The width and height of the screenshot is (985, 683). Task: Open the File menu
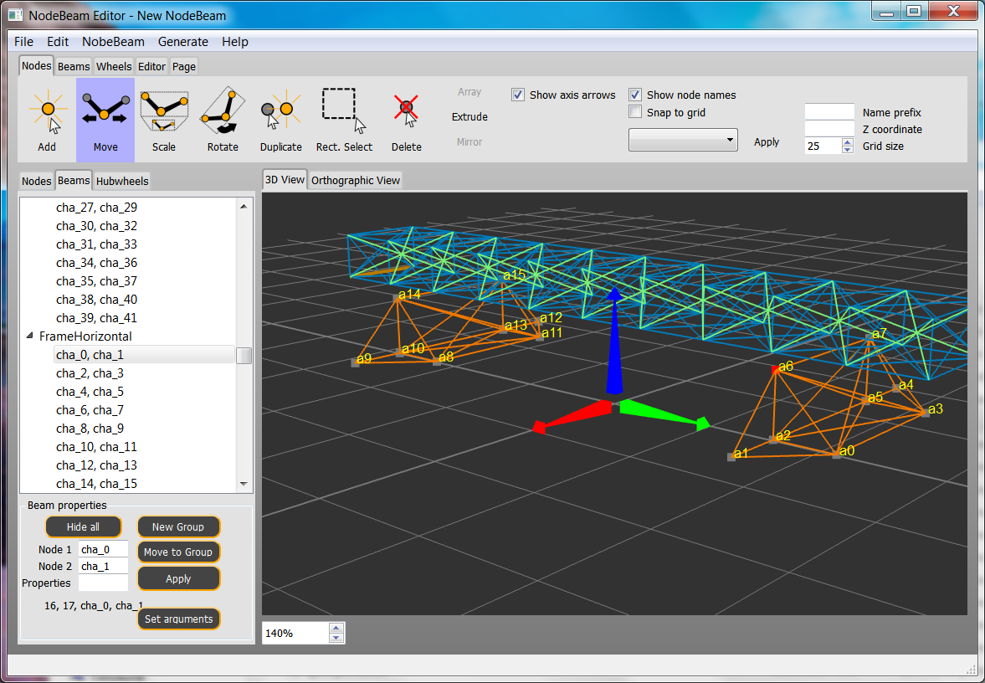(x=24, y=42)
